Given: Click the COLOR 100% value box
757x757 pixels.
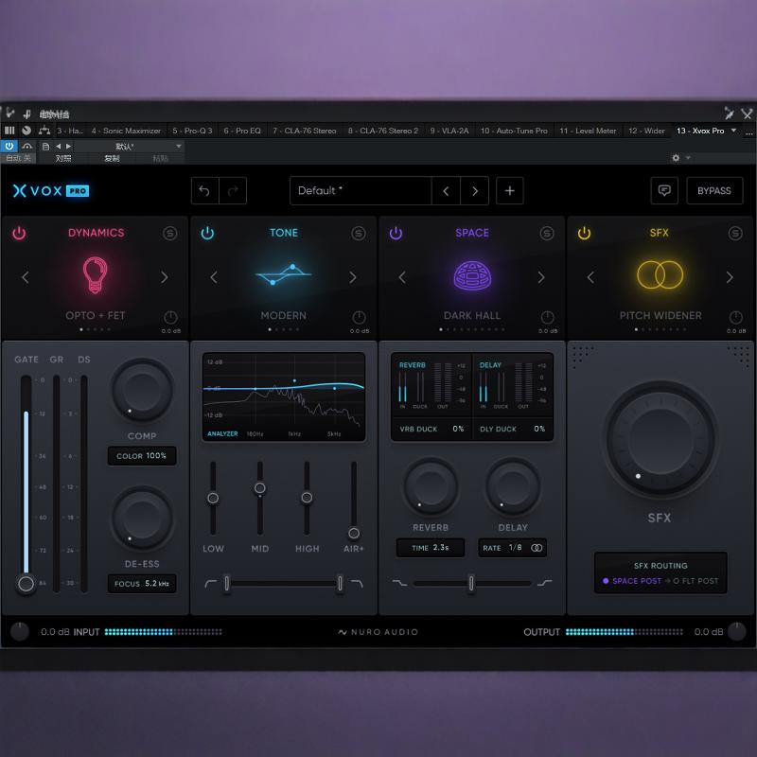Looking at the screenshot, I should pyautogui.click(x=141, y=456).
